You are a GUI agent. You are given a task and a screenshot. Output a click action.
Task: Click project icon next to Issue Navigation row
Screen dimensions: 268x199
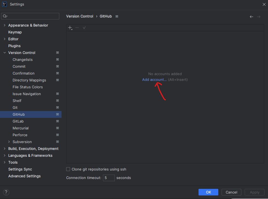(x=58, y=94)
